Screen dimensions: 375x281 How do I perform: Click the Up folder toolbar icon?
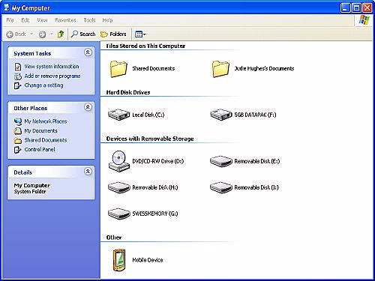[x=61, y=34]
